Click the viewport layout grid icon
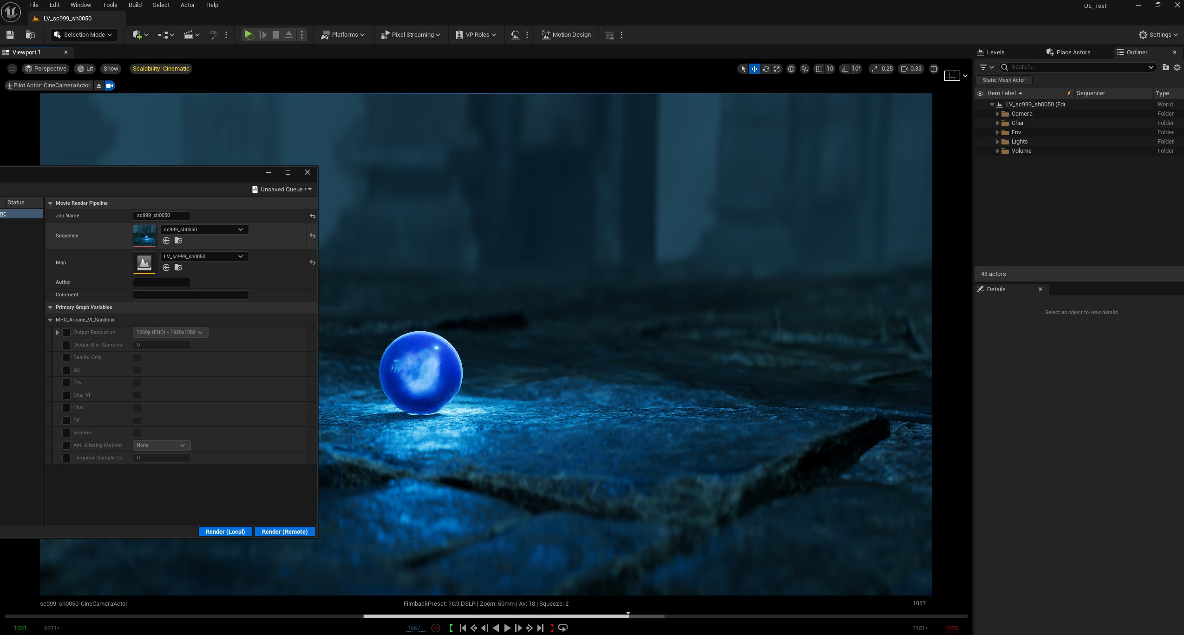 [934, 69]
